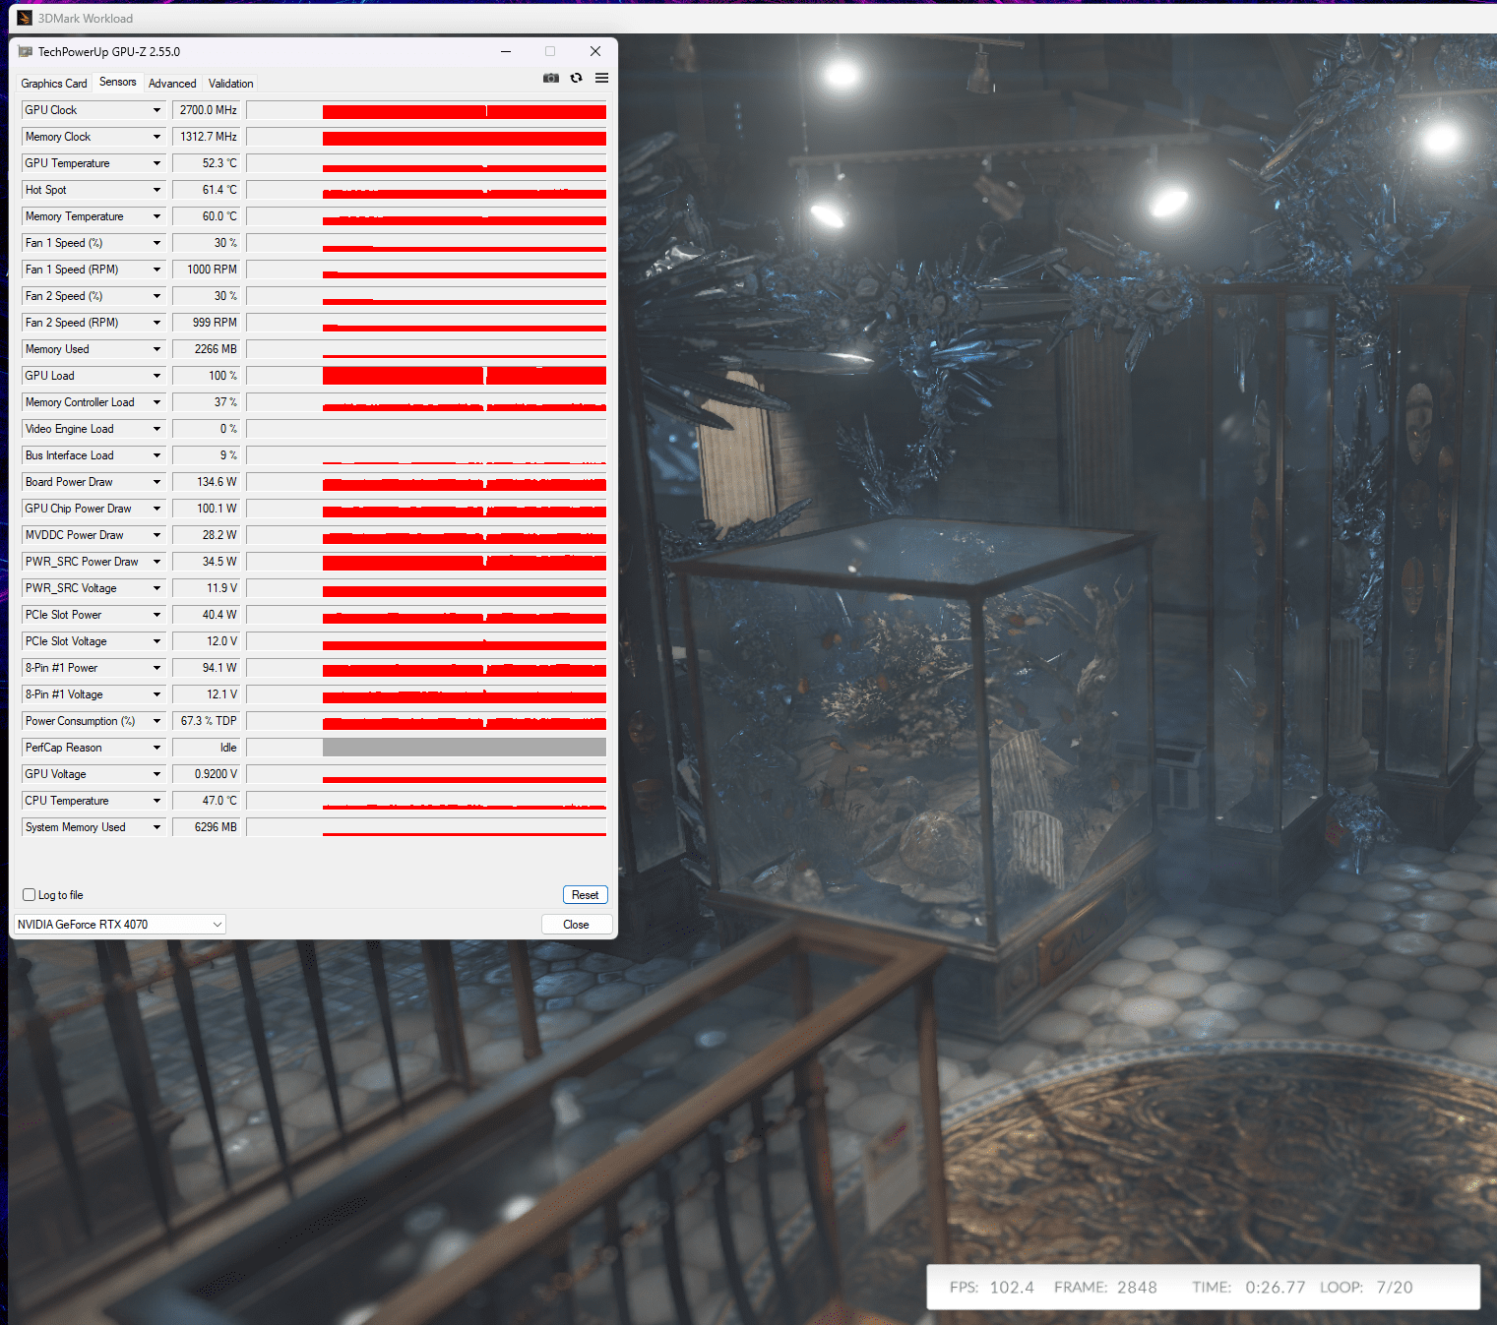
Task: Switch to the Graphics Card tab
Action: pos(54,84)
